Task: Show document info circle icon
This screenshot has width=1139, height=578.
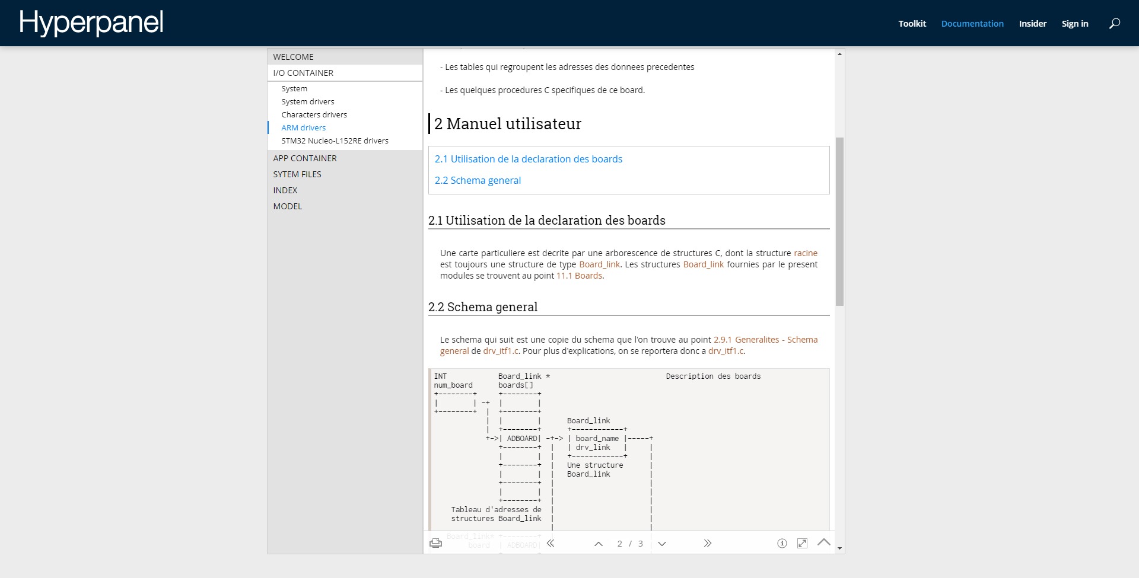Action: [x=782, y=543]
